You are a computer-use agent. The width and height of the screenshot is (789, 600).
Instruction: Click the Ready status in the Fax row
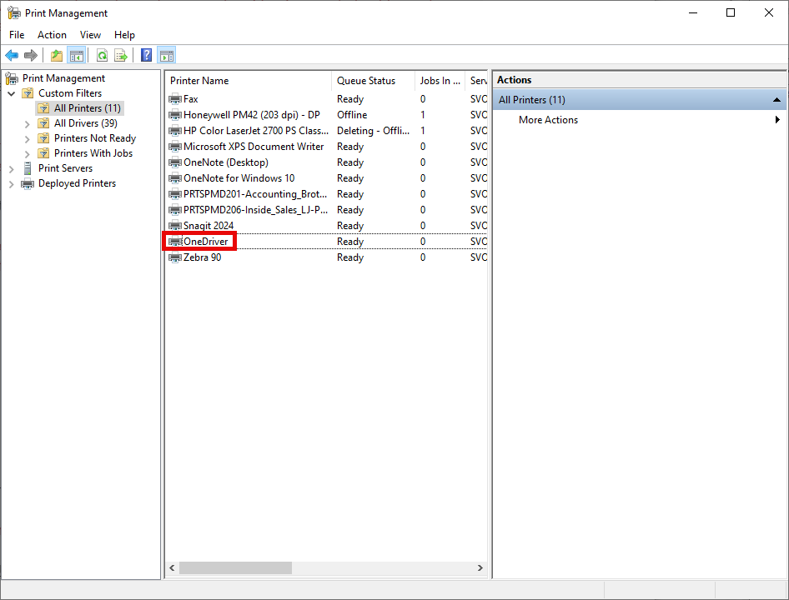[x=350, y=99]
